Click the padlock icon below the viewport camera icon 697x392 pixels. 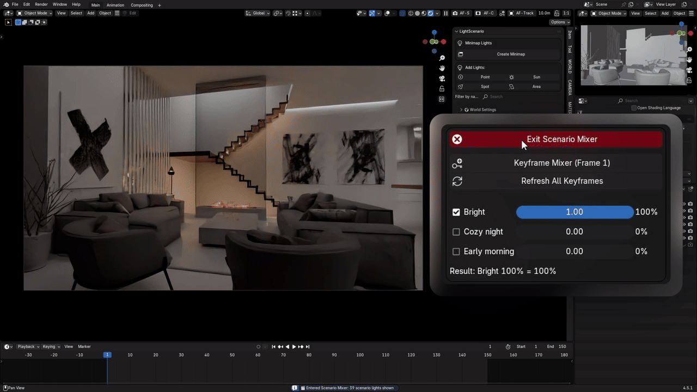pos(442,89)
